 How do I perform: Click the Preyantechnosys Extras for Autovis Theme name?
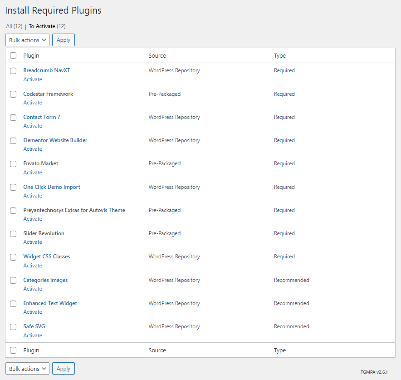click(74, 210)
